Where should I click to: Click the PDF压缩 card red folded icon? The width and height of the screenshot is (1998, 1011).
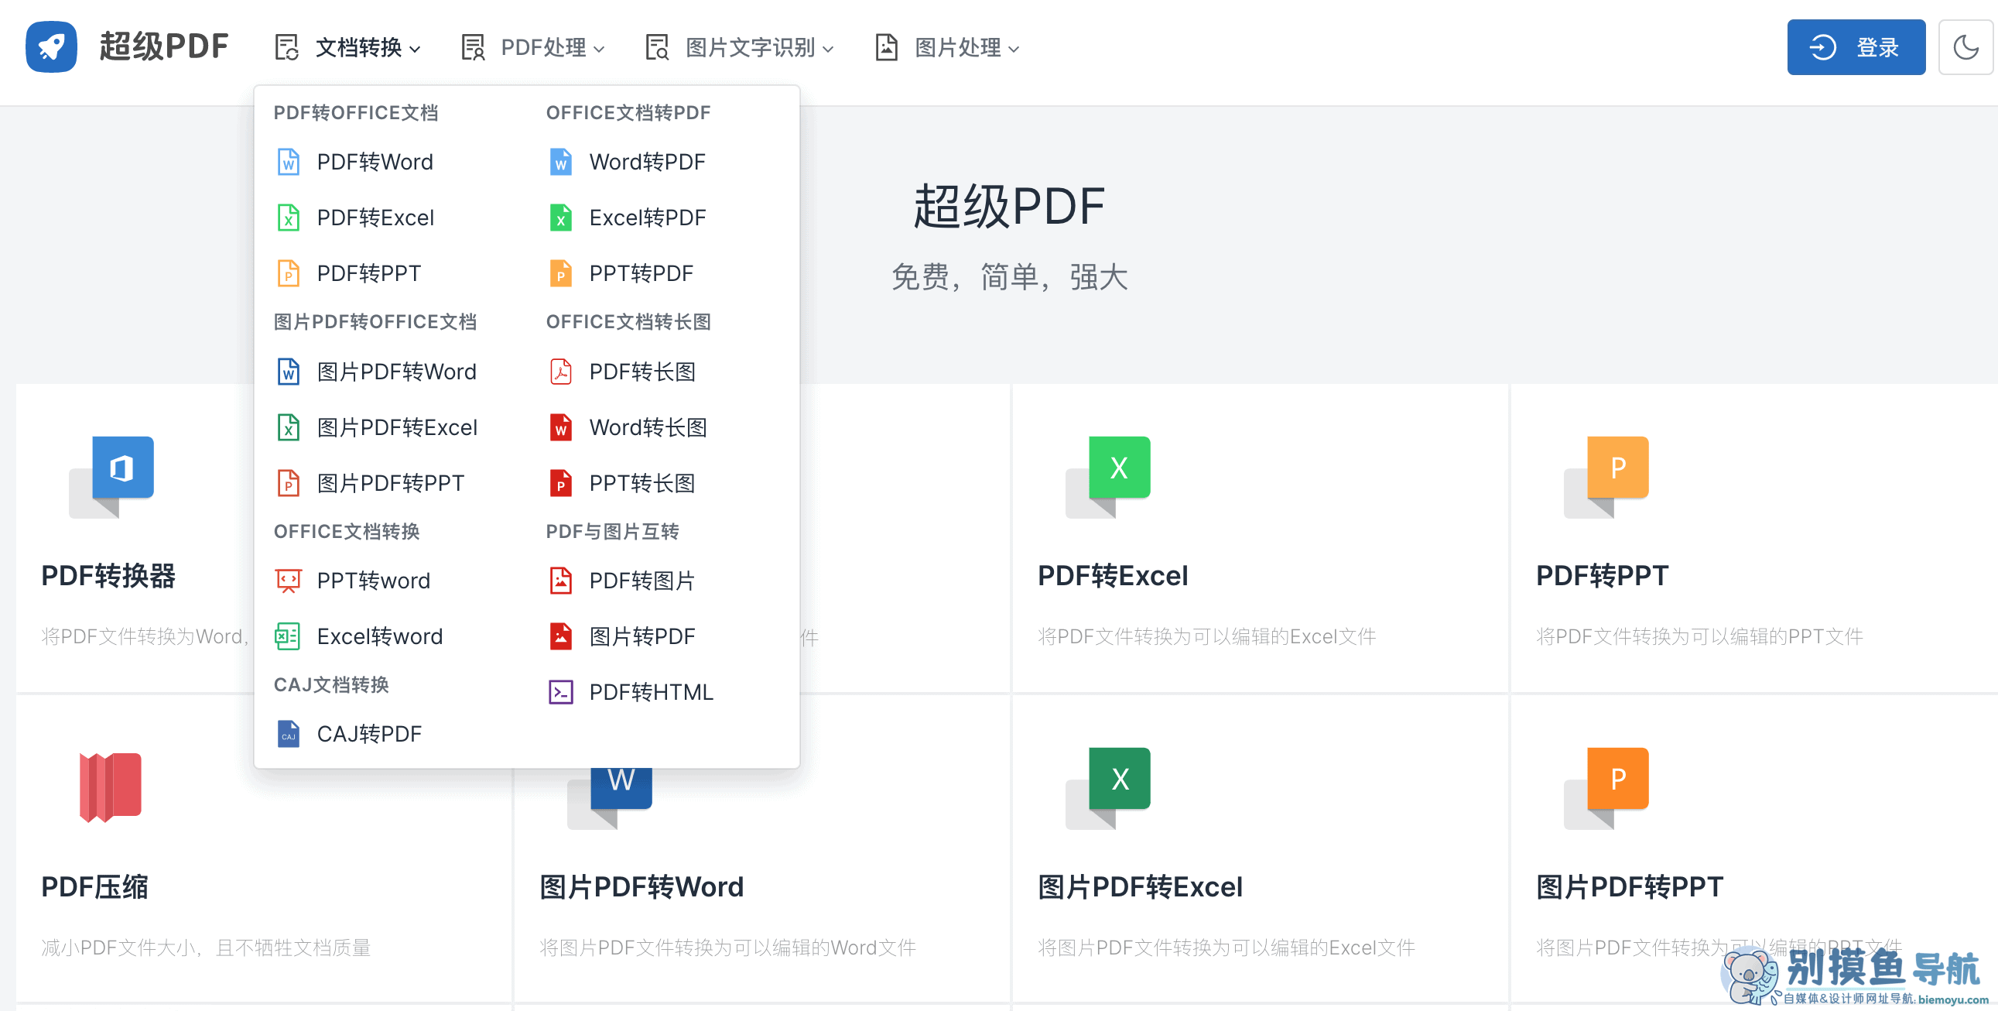click(110, 787)
